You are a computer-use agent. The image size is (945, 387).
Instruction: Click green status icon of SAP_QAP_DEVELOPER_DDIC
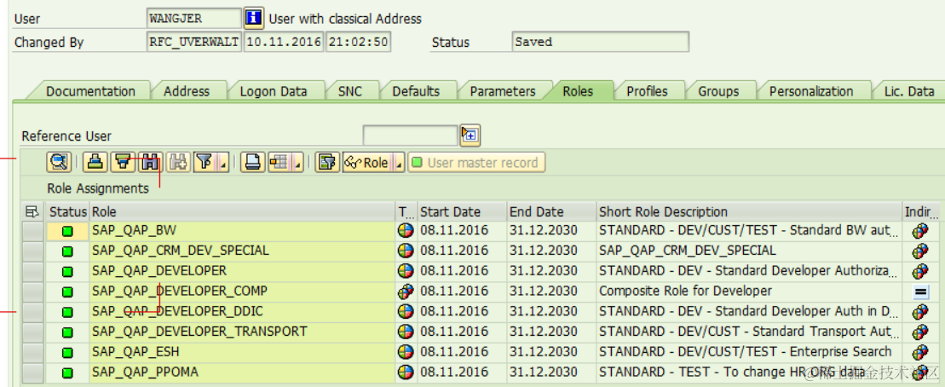point(67,312)
